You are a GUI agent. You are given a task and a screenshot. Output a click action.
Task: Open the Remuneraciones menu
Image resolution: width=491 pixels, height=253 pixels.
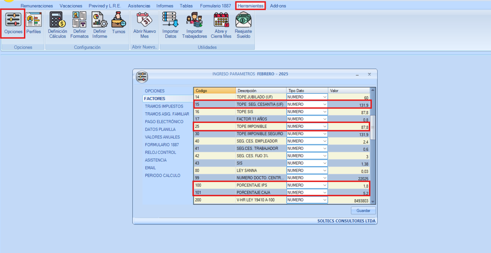[37, 6]
